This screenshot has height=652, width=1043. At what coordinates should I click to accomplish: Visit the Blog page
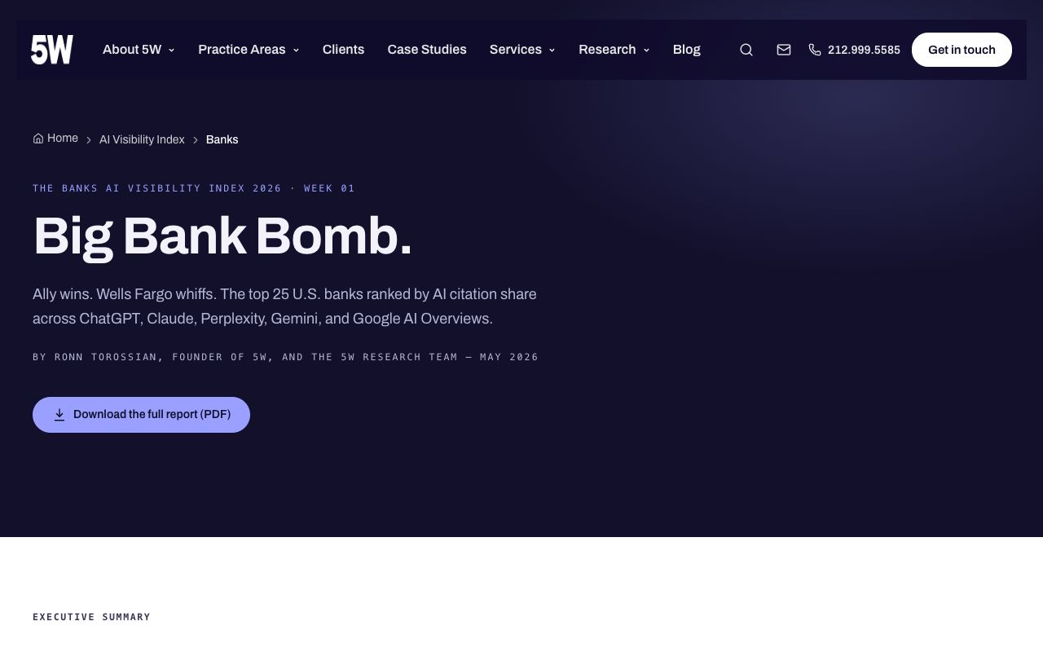687,50
